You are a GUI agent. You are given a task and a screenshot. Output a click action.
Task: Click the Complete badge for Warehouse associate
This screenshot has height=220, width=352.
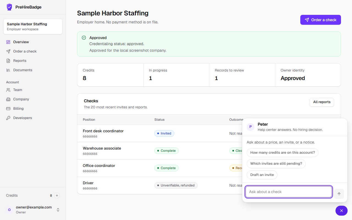(x=166, y=151)
